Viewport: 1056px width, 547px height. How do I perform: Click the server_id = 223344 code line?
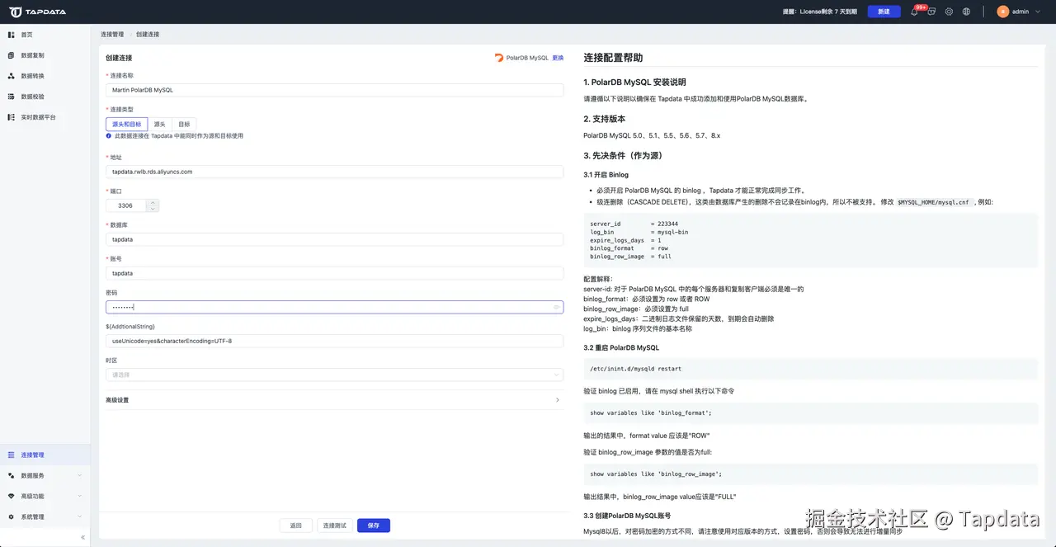pyautogui.click(x=634, y=224)
